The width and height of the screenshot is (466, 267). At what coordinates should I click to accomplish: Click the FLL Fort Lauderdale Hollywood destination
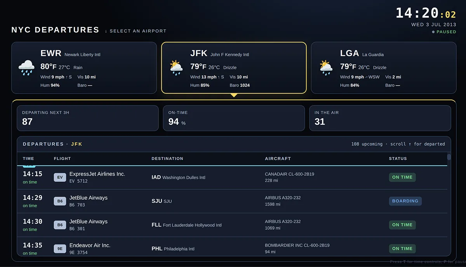tap(186, 225)
